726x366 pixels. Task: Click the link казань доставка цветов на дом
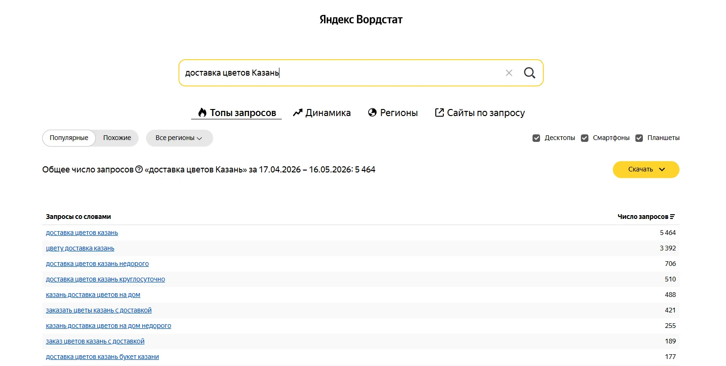[x=93, y=295]
